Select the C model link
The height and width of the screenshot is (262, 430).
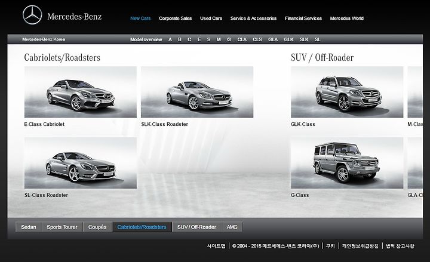[189, 39]
